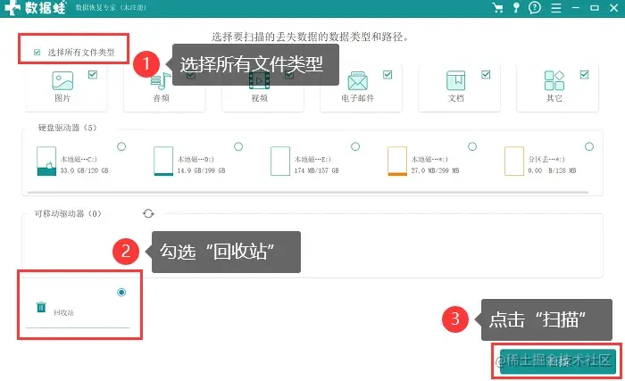
Task: Uncheck the 电子邮件 checkbox
Action: tap(387, 75)
